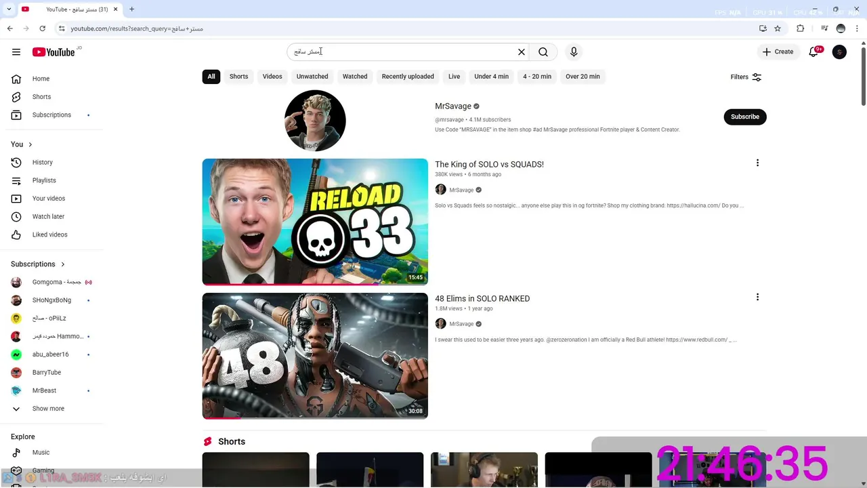Open Filters panel
Viewport: 867px width, 488px height.
tap(746, 77)
